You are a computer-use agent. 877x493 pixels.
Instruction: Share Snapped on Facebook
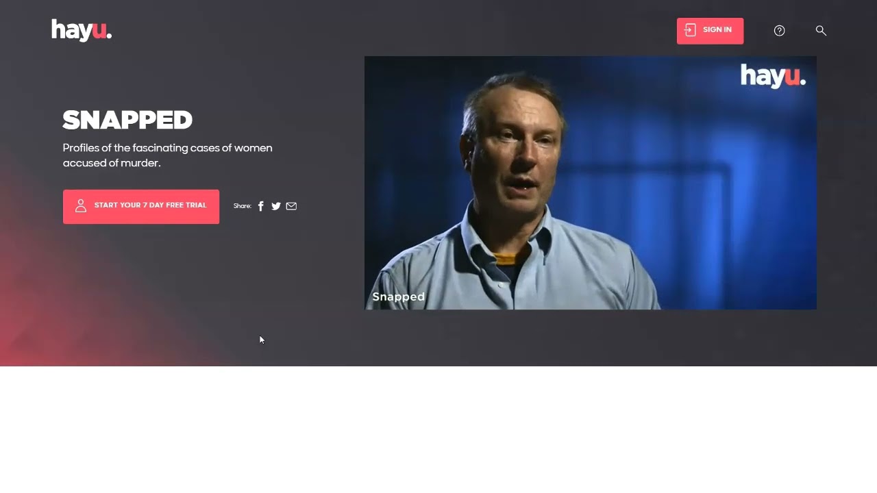pyautogui.click(x=260, y=206)
